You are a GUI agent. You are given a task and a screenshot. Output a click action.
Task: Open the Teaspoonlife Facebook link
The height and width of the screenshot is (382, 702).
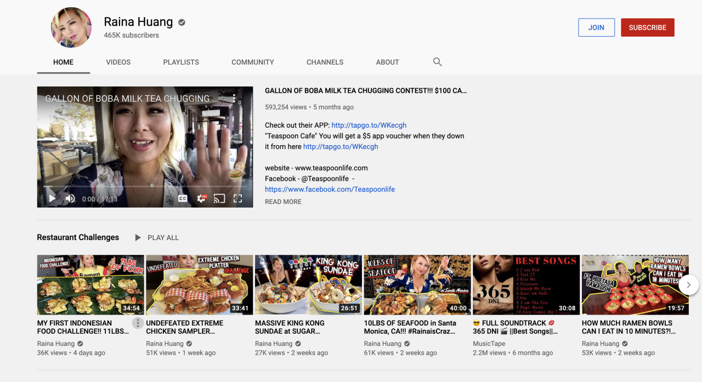pyautogui.click(x=330, y=189)
